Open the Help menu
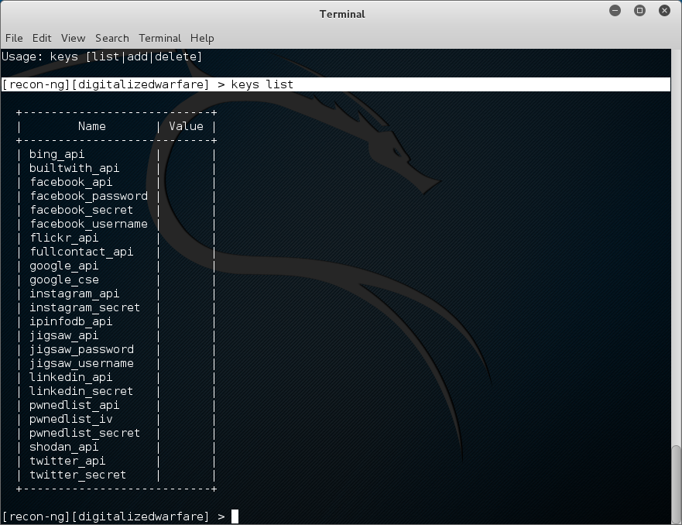This screenshot has height=525, width=682. point(202,38)
